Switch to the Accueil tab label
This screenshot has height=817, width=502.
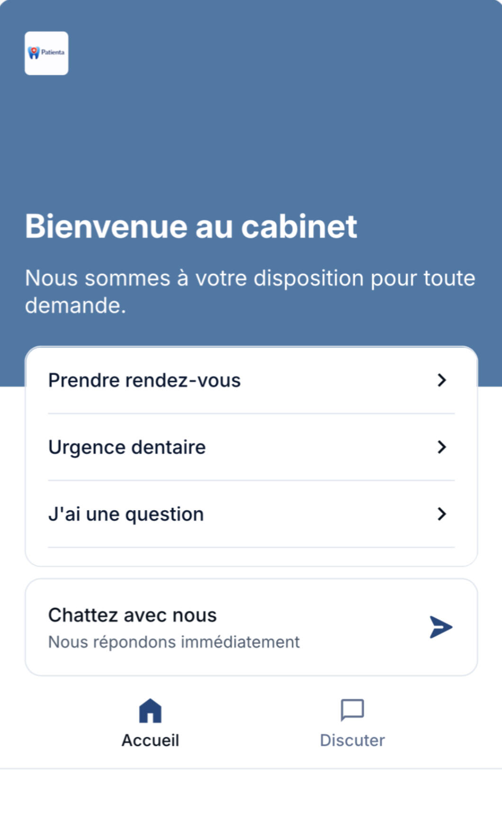[150, 740]
